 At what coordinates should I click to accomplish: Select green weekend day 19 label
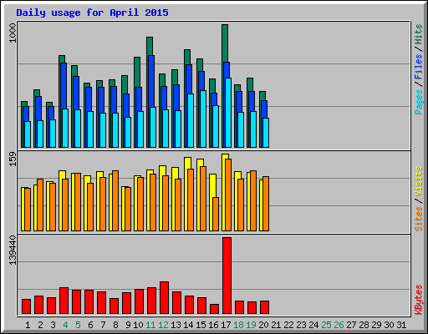(x=251, y=325)
